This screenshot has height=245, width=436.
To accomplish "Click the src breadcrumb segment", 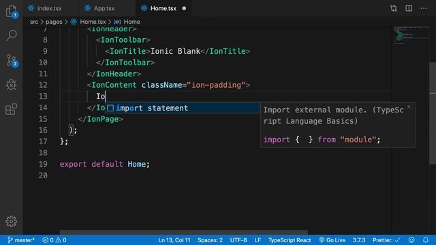I will (x=34, y=22).
